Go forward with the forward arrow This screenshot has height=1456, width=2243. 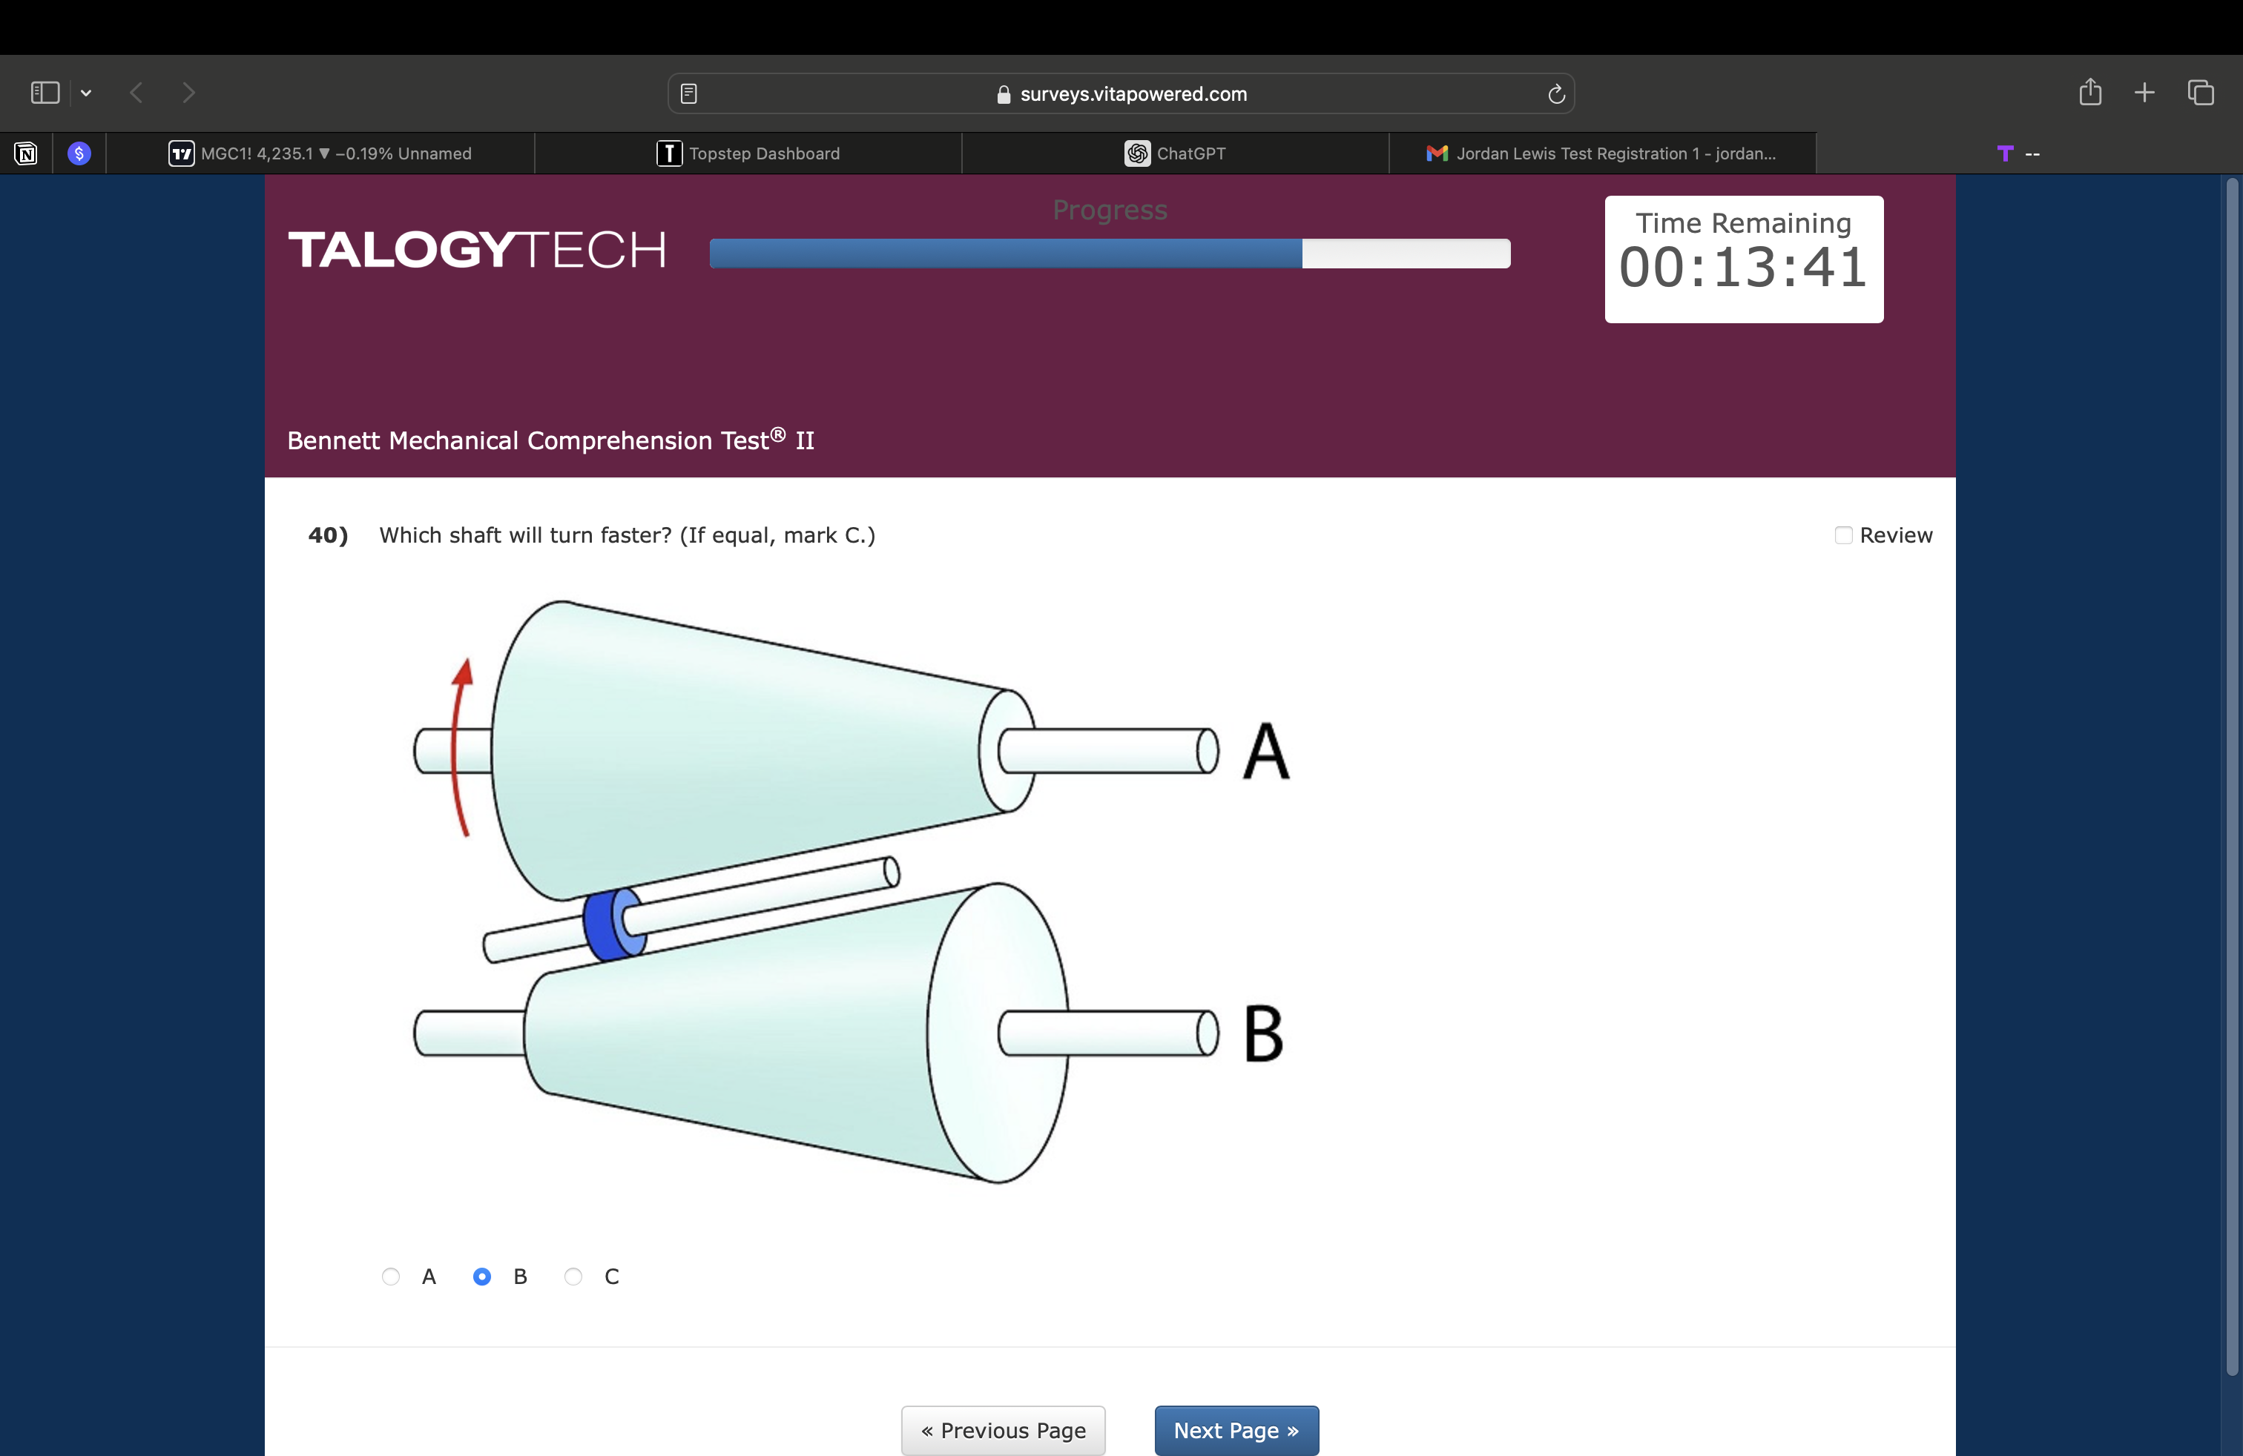(x=188, y=92)
